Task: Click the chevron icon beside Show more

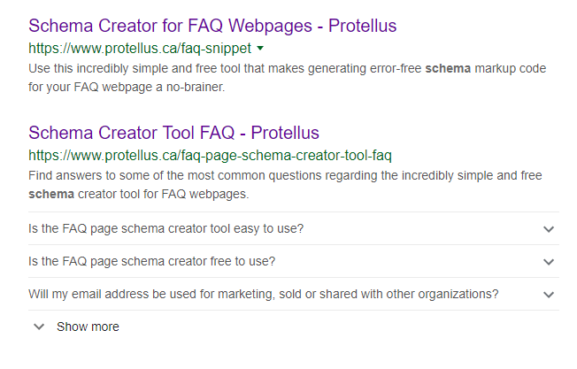Action: tap(39, 327)
